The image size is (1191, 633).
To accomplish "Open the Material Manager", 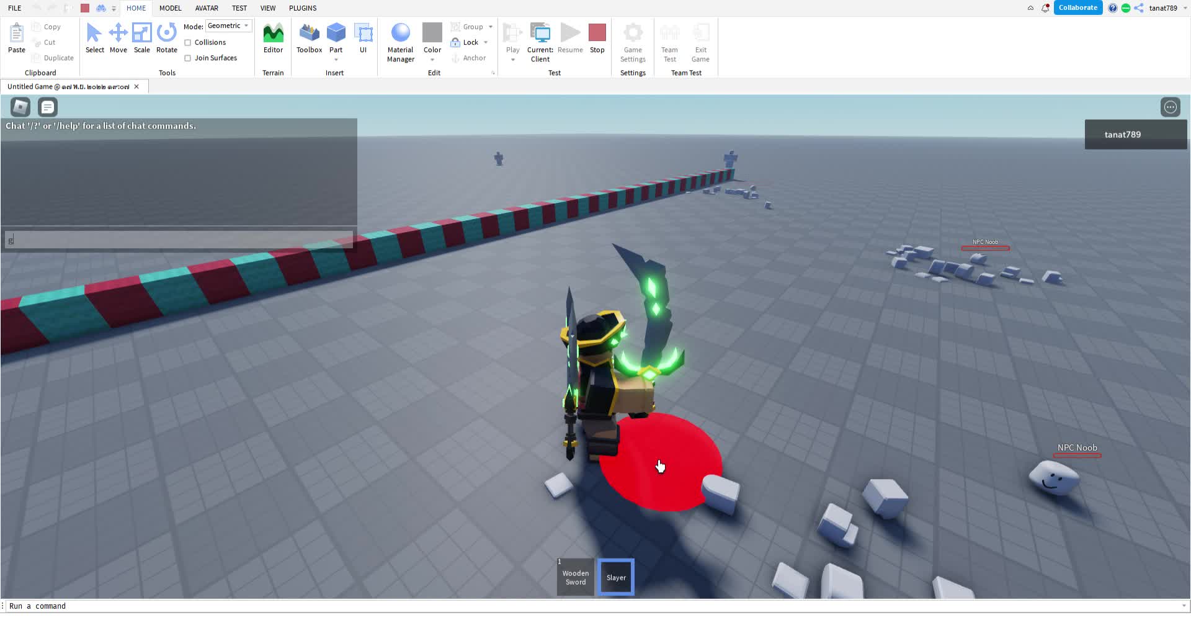I will (400, 42).
